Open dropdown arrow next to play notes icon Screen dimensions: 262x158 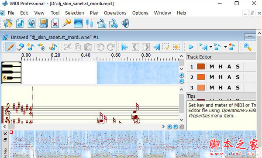pos(225,47)
